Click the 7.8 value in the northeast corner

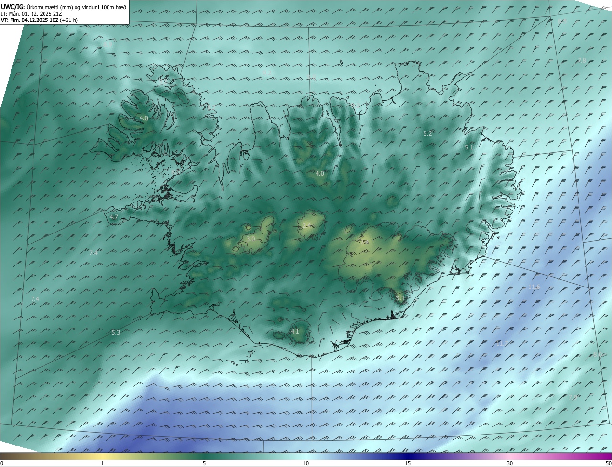[582, 61]
